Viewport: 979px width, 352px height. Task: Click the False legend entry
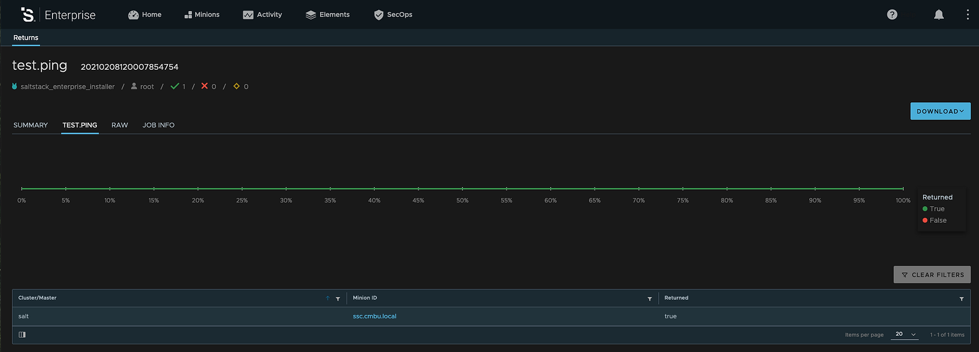[x=935, y=220]
